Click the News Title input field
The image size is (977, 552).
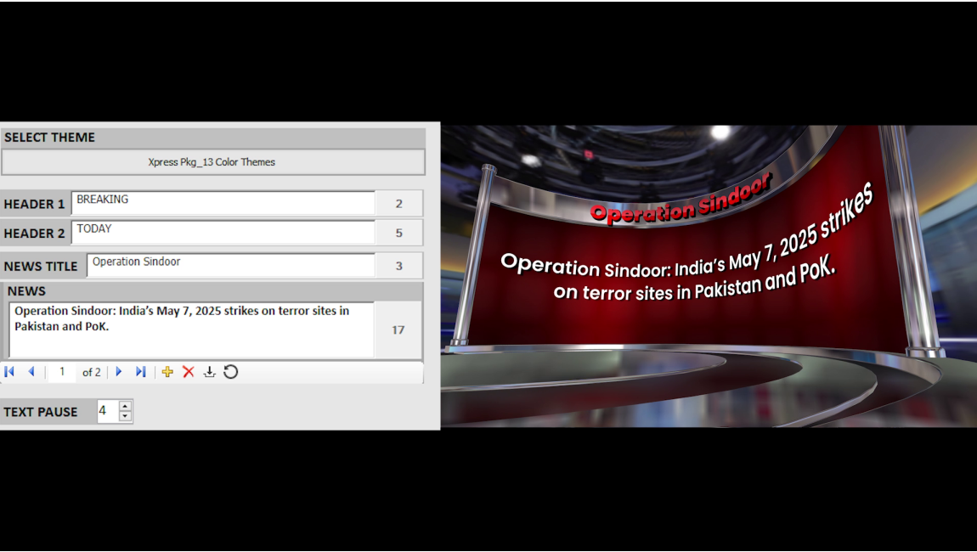(230, 266)
